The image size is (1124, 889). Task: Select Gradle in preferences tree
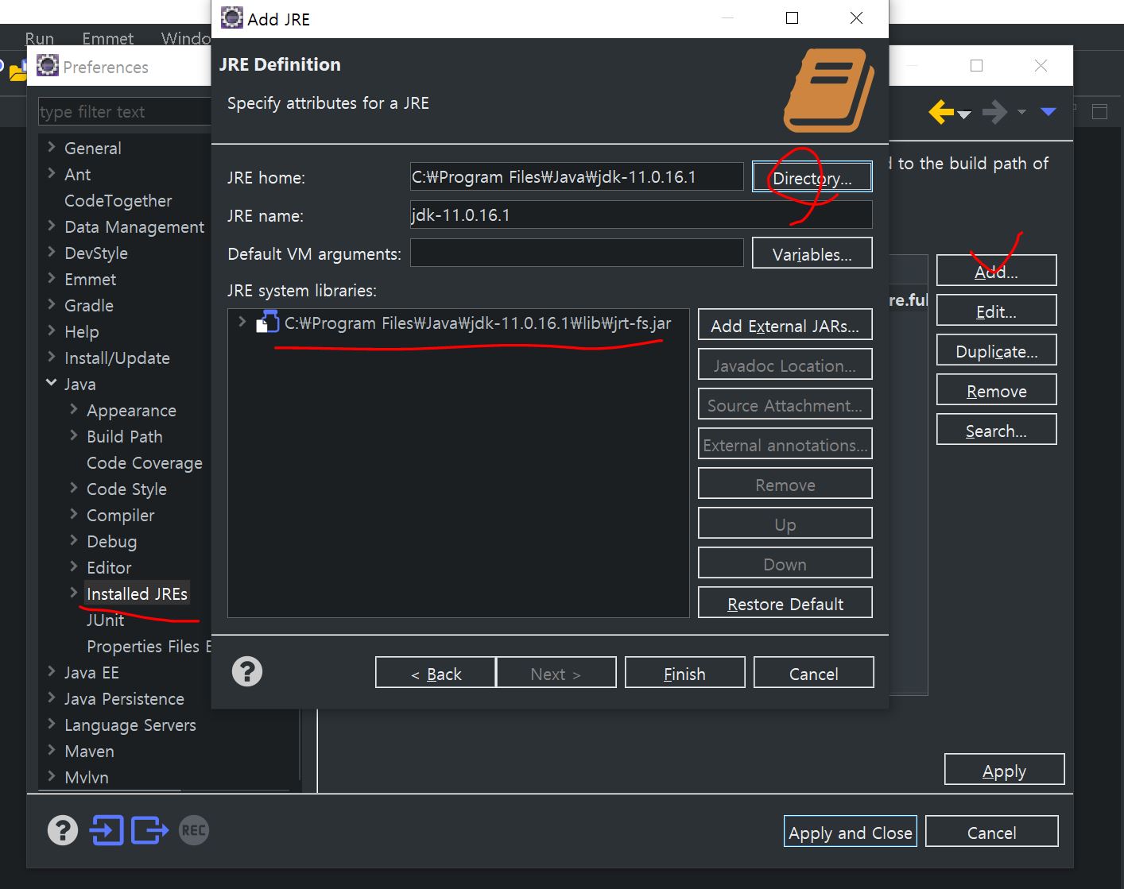88,305
